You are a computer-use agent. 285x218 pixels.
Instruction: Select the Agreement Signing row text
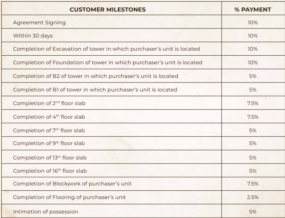[39, 23]
